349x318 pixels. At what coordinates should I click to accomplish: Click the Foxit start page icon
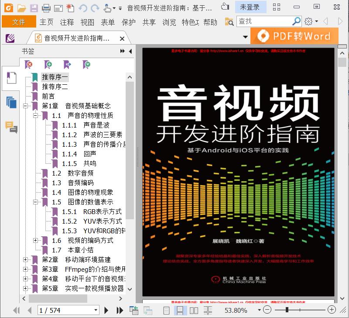(x=10, y=38)
